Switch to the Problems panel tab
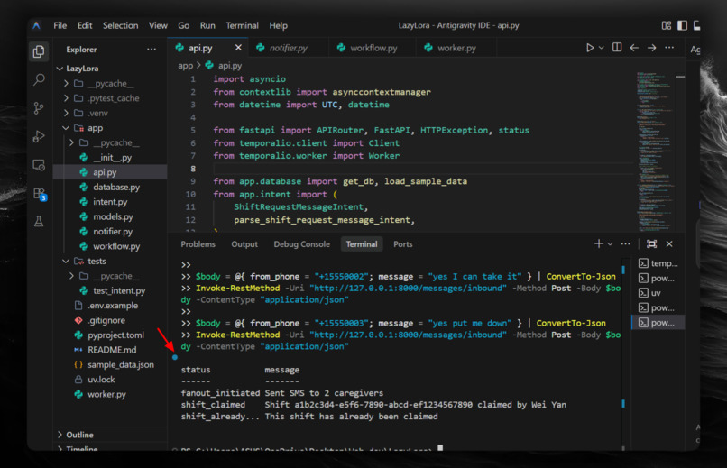This screenshot has width=727, height=468. click(x=198, y=244)
